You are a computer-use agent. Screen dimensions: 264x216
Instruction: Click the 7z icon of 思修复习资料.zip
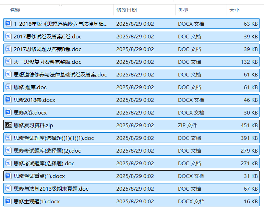point(9,125)
